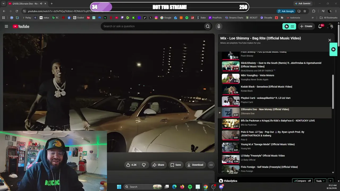340x191 pixels.
Task: Open YouTube notifications bell
Action: 320,26
